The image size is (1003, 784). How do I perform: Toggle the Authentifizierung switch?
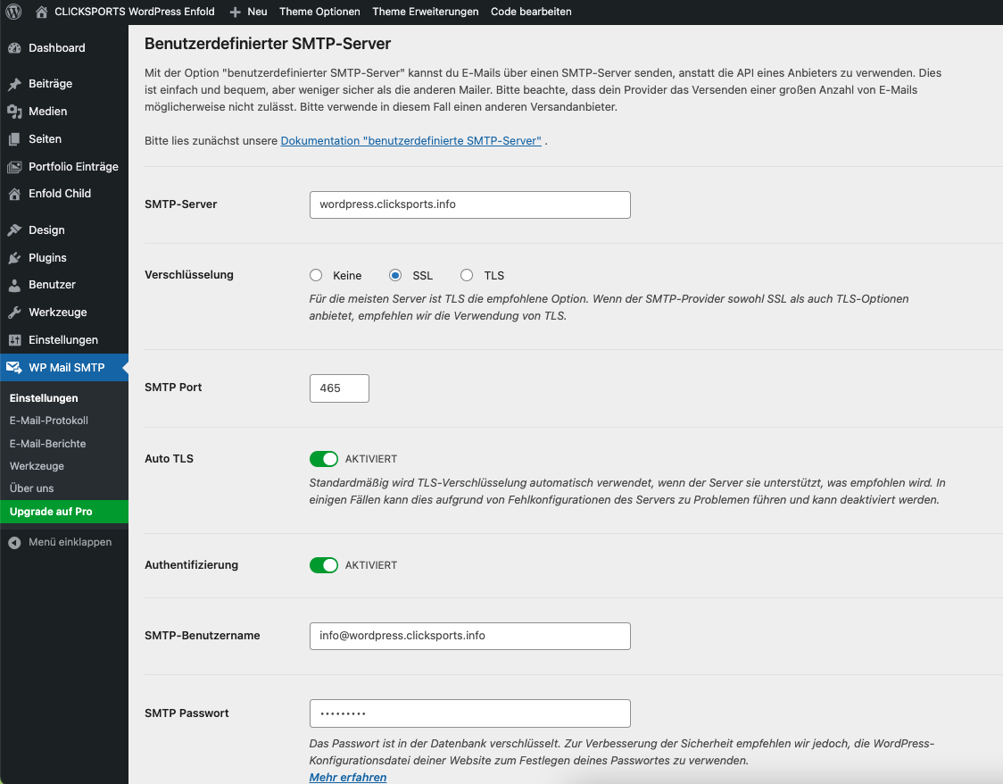click(x=324, y=565)
